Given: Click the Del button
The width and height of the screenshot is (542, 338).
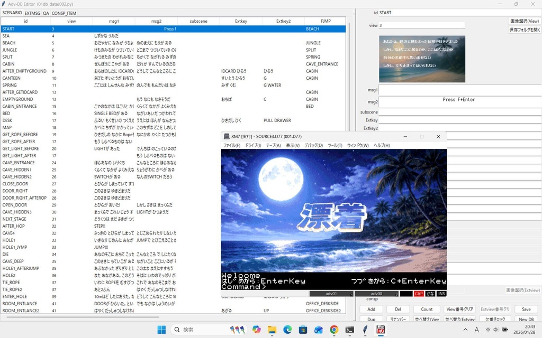Looking at the screenshot, I should pos(398,309).
